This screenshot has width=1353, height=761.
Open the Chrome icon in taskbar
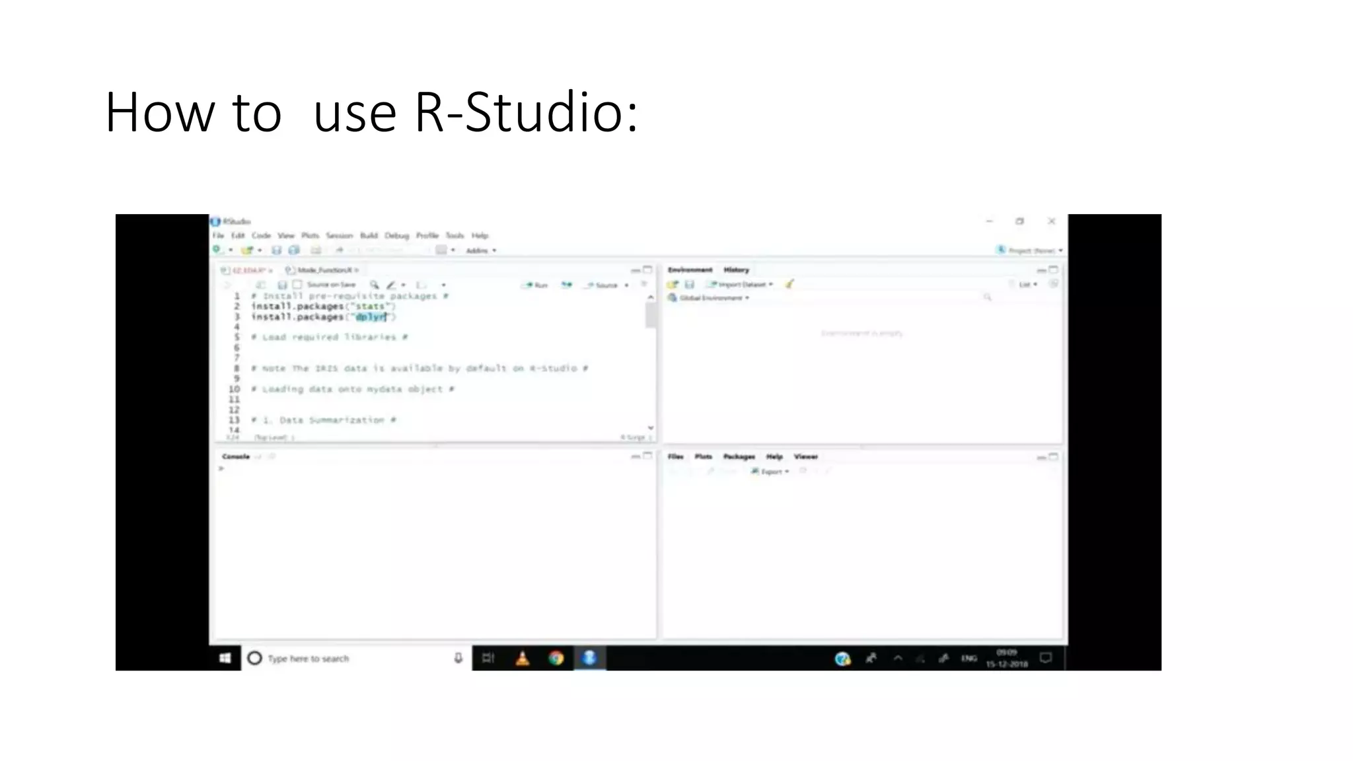(x=556, y=658)
